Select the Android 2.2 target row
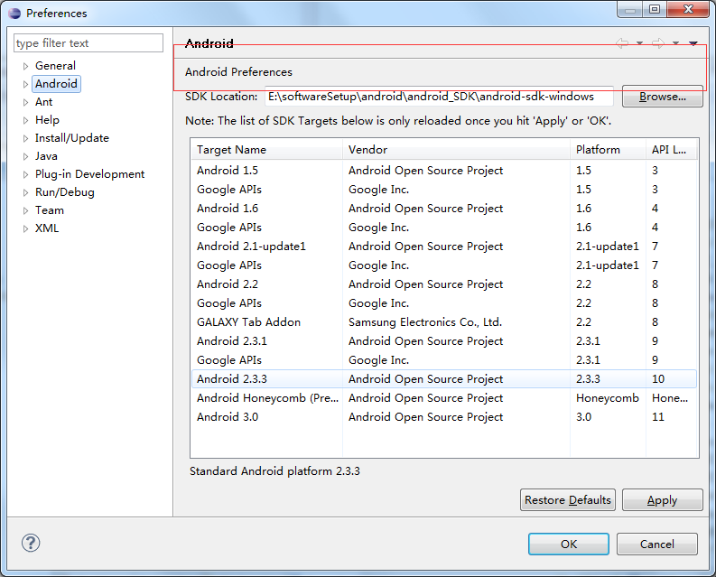 click(444, 284)
